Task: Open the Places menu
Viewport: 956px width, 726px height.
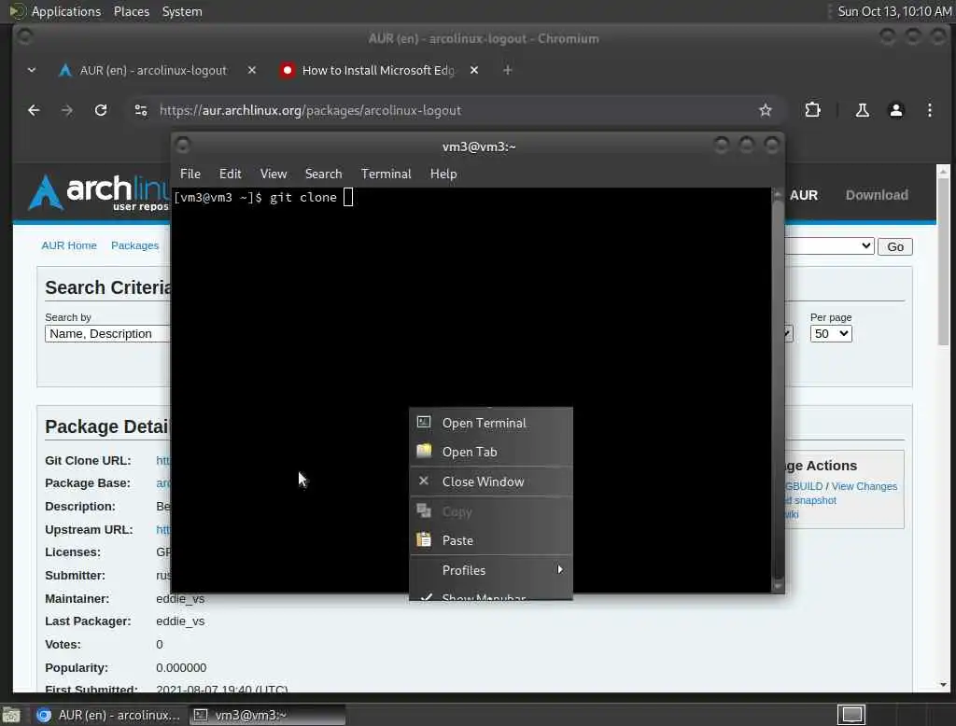Action: pyautogui.click(x=132, y=11)
